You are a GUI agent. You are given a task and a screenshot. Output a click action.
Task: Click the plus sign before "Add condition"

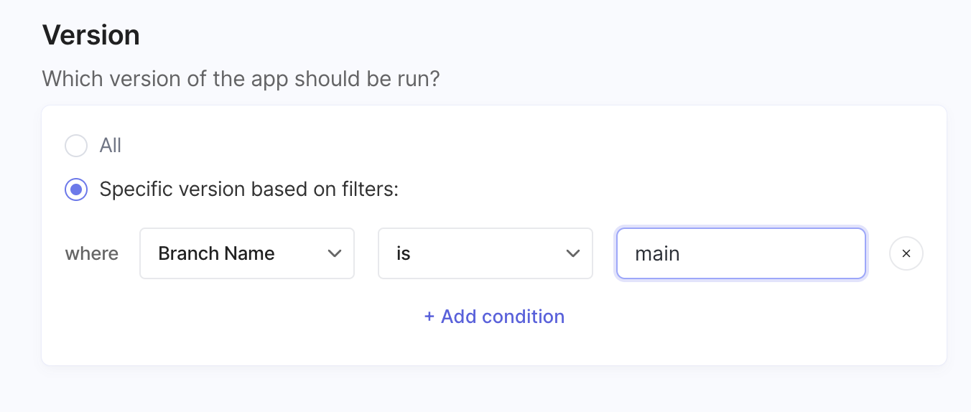(429, 317)
